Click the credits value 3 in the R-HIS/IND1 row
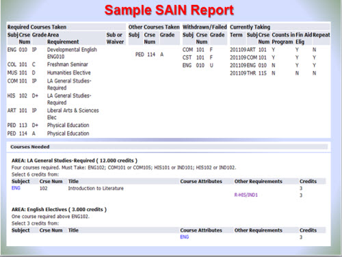 tap(301, 195)
